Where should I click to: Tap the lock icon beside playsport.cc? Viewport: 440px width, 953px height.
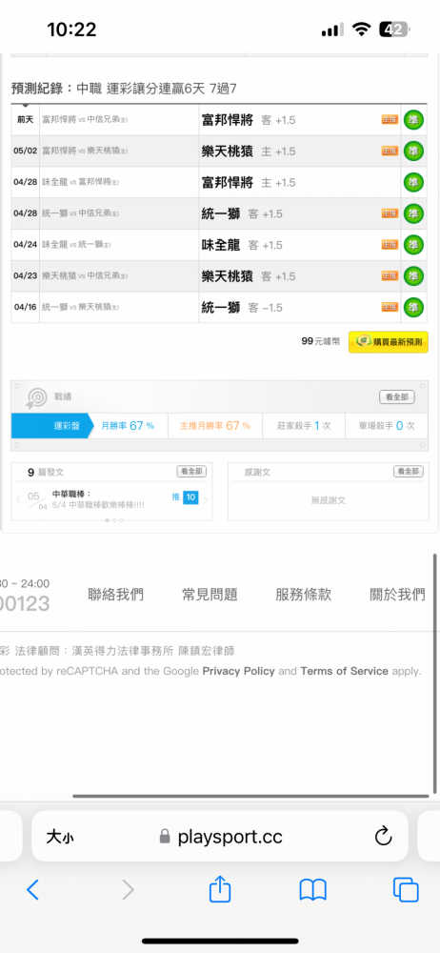point(165,838)
